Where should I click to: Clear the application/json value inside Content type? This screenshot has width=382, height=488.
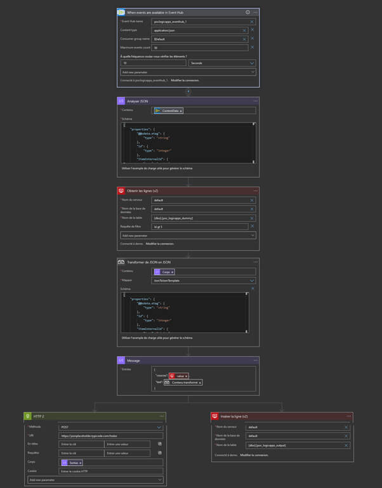click(244, 30)
